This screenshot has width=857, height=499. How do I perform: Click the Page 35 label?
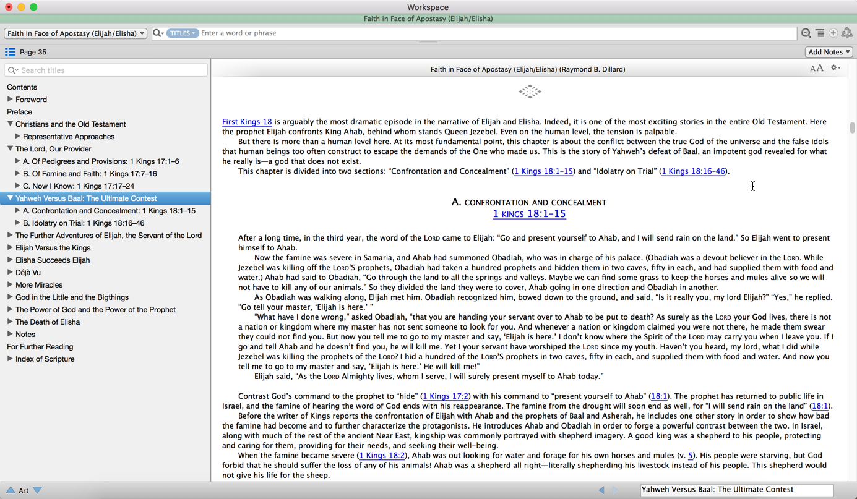33,52
